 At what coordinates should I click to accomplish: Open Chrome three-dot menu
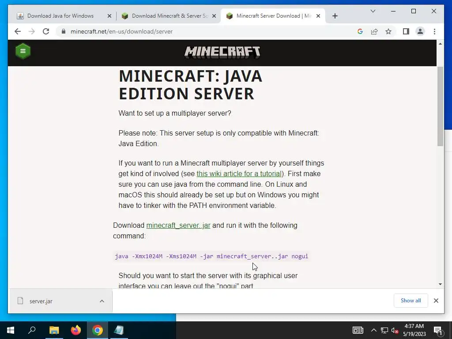(x=434, y=31)
